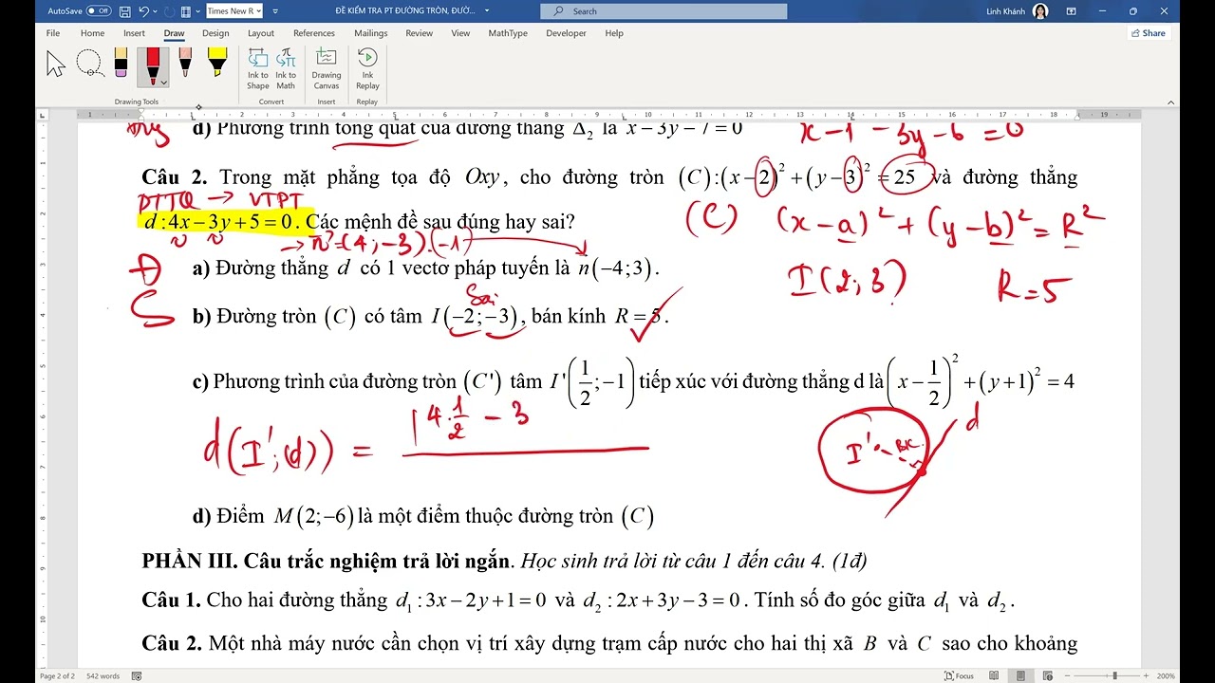Screen dimensions: 1215x683
Task: Click the Ribbon Display Options icon
Action: click(x=1071, y=11)
